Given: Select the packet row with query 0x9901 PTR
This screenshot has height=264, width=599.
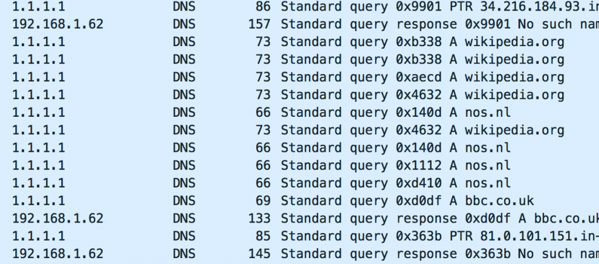Looking at the screenshot, I should tap(299, 6).
